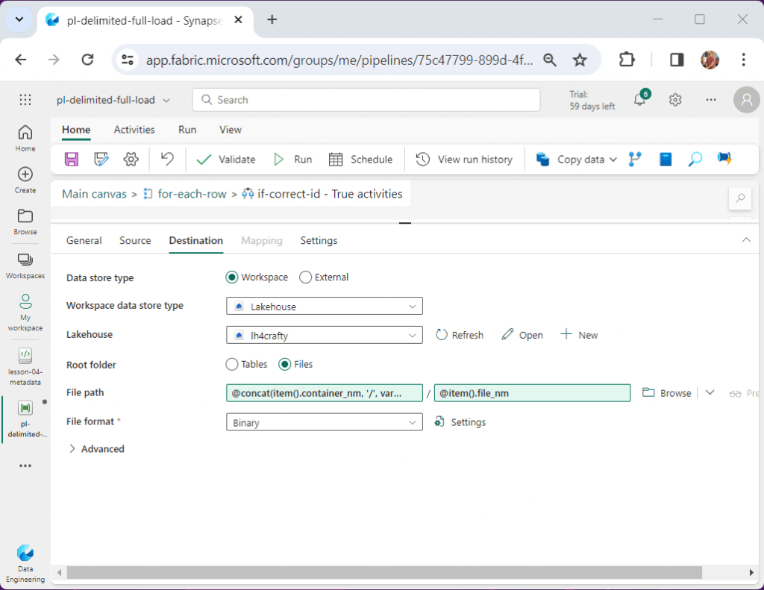Viewport: 764px width, 590px height.
Task: Click the for-each-row breadcrumb link
Action: pyautogui.click(x=191, y=193)
